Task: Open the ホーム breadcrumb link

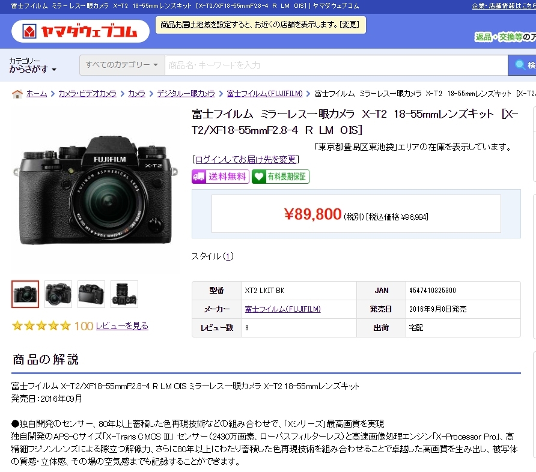Action: tap(37, 94)
